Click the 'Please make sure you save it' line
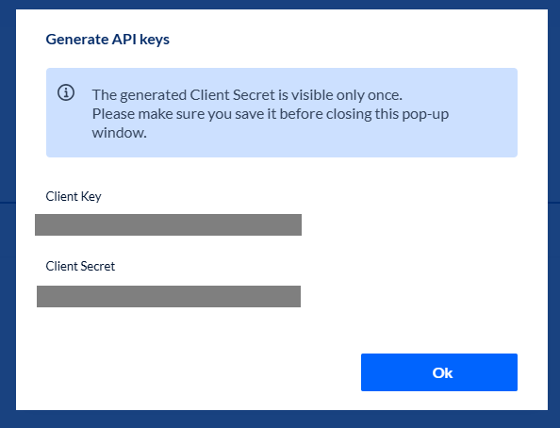 click(x=271, y=114)
